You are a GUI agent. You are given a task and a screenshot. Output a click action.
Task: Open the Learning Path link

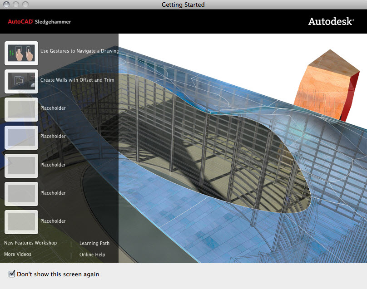94,244
